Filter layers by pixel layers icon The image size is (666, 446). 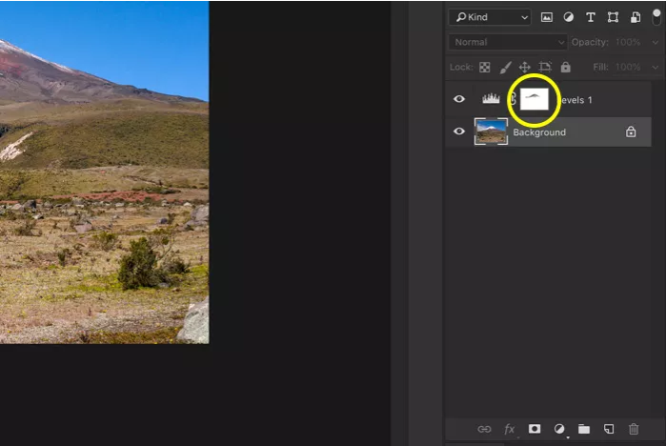547,17
